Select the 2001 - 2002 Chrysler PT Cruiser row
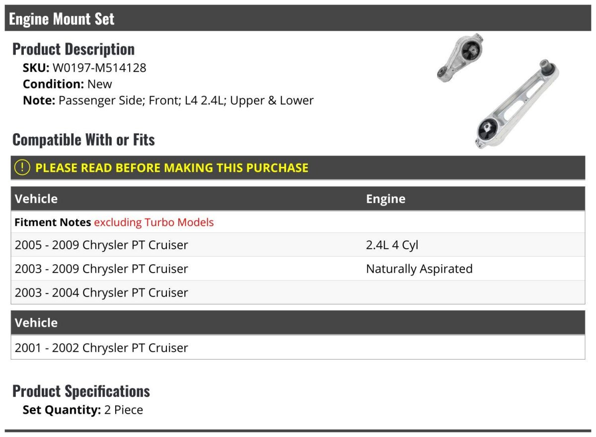This screenshot has height=437, width=596. (x=101, y=348)
